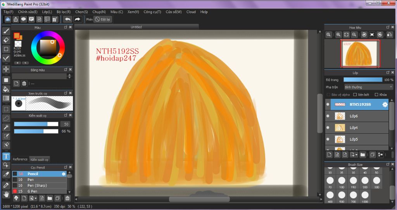Viewport: 397px width, 210px height.
Task: Click the brush size slider at 50
Action: click(x=36, y=124)
